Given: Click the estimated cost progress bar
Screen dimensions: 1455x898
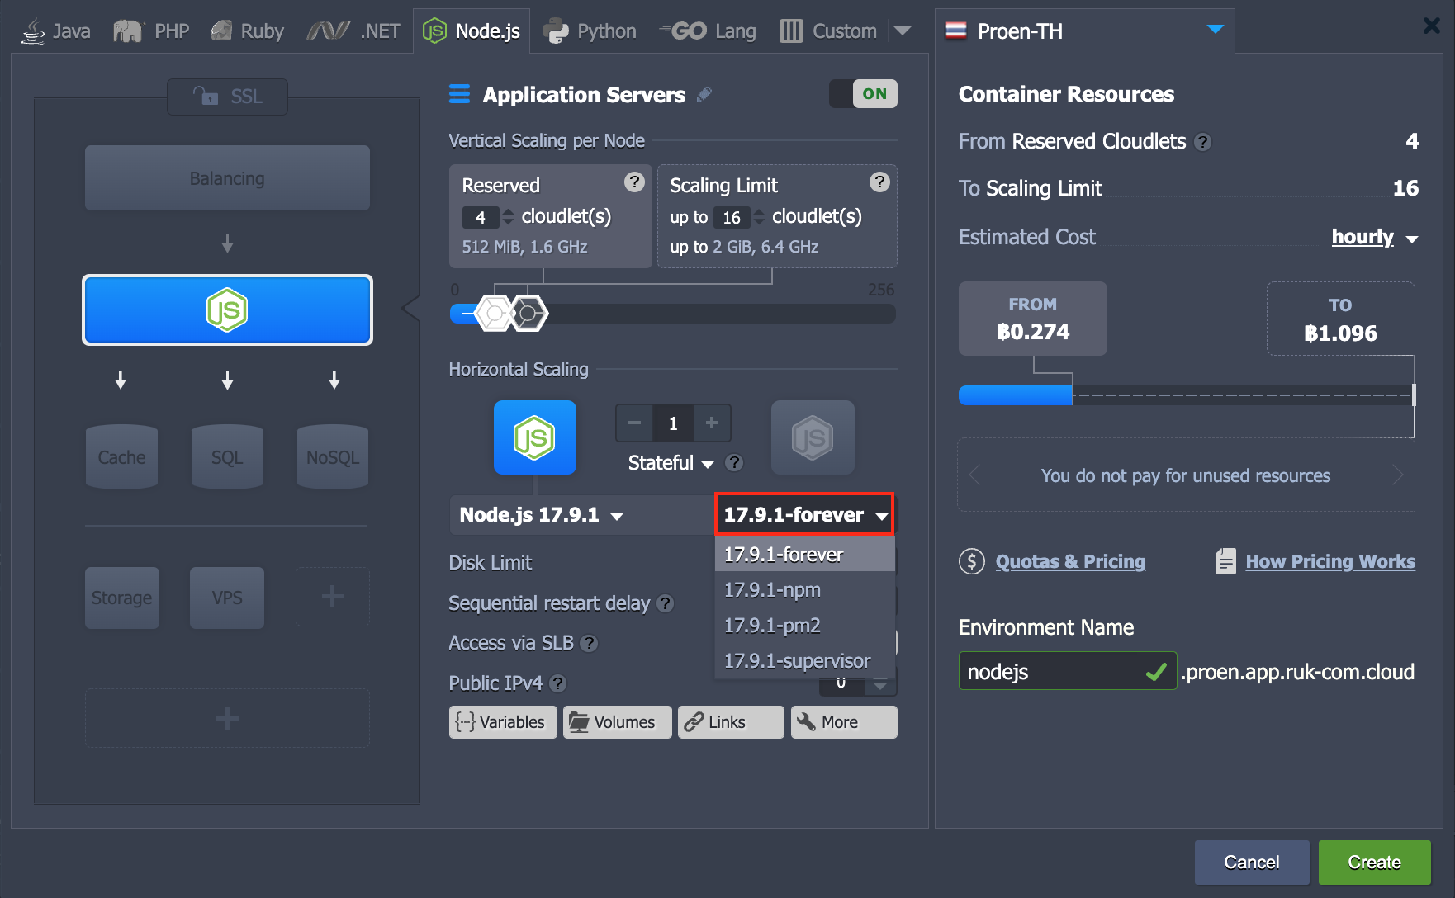Looking at the screenshot, I should 1187,395.
